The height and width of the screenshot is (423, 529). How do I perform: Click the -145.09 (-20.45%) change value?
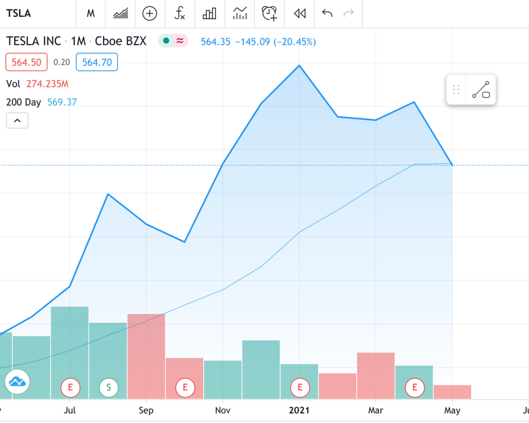[x=276, y=42]
